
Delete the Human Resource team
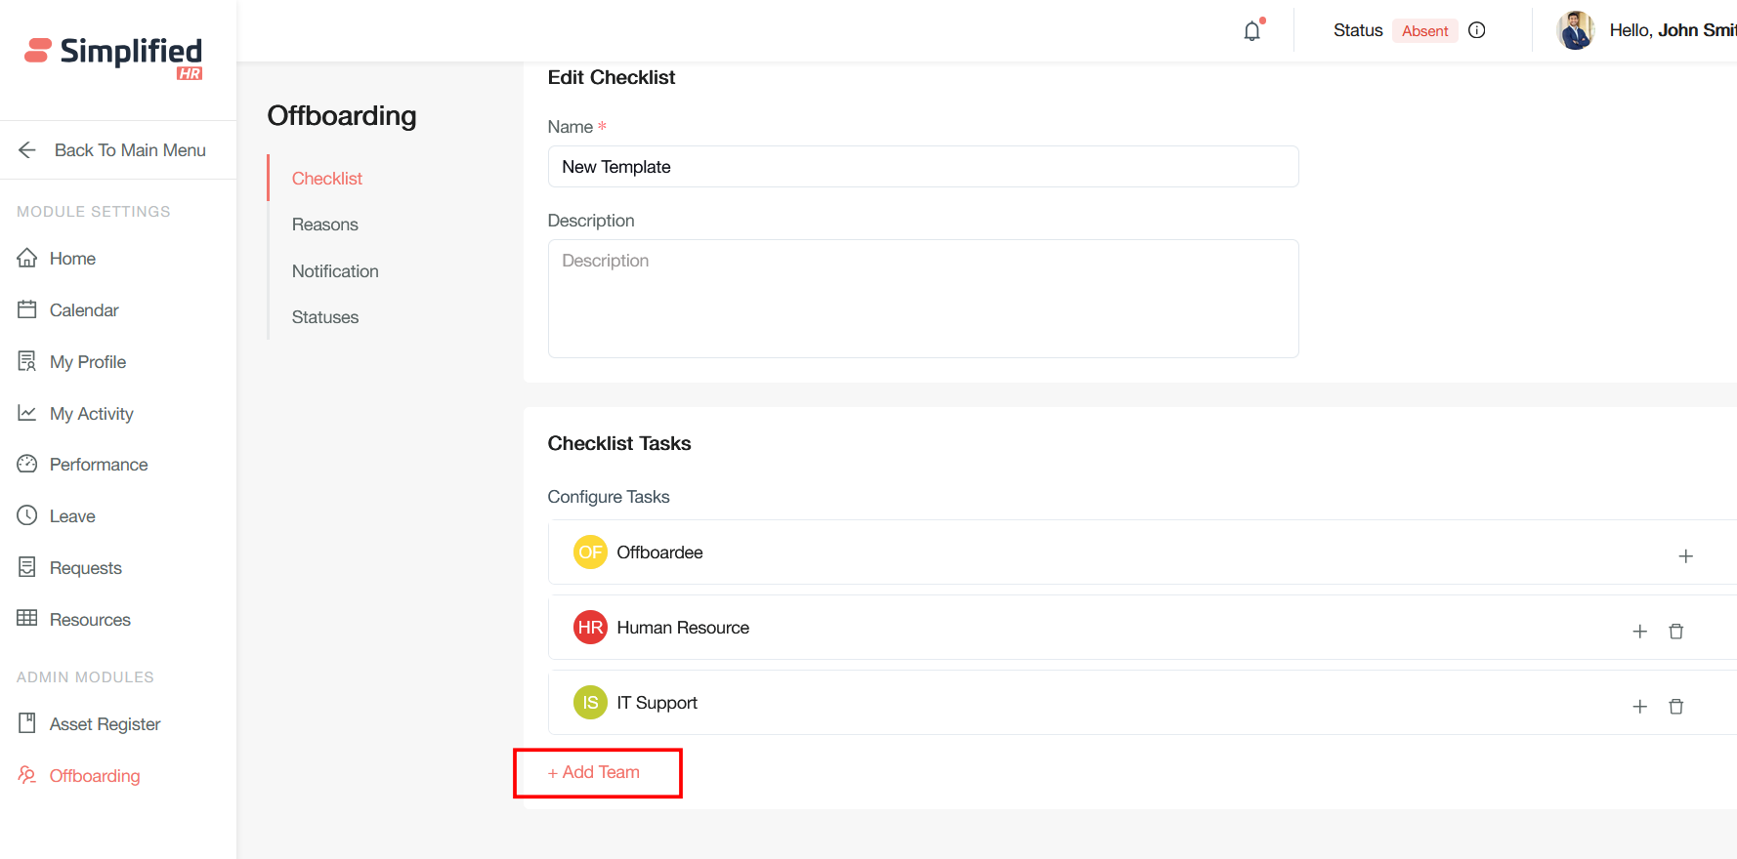pos(1675,632)
